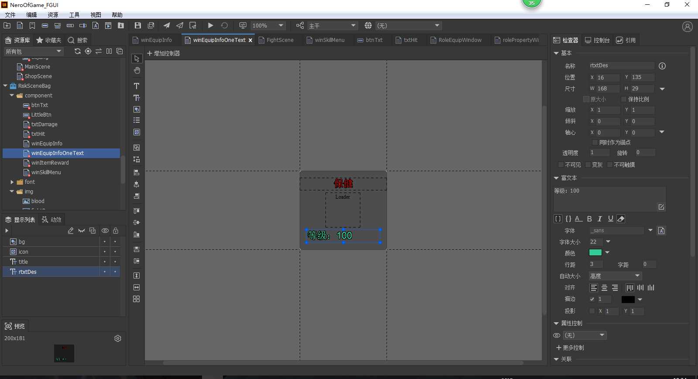Screen dimensions: 698x379
Task: Click the name info icon
Action: [x=662, y=66]
